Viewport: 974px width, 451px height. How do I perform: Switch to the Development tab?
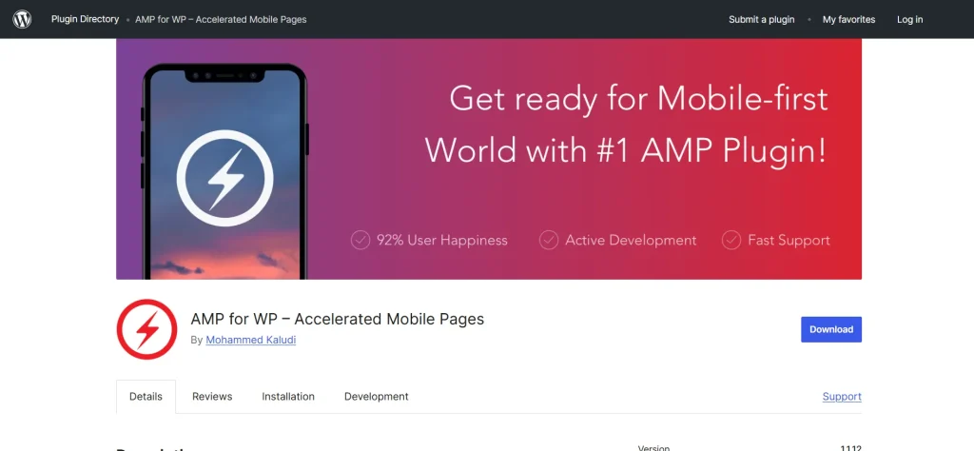(377, 397)
